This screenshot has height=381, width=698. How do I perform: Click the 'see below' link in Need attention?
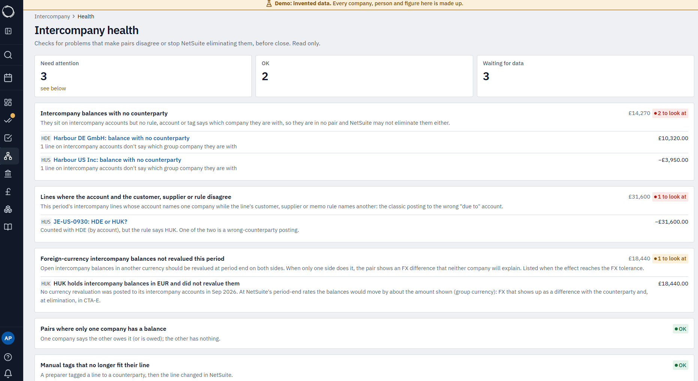point(53,88)
